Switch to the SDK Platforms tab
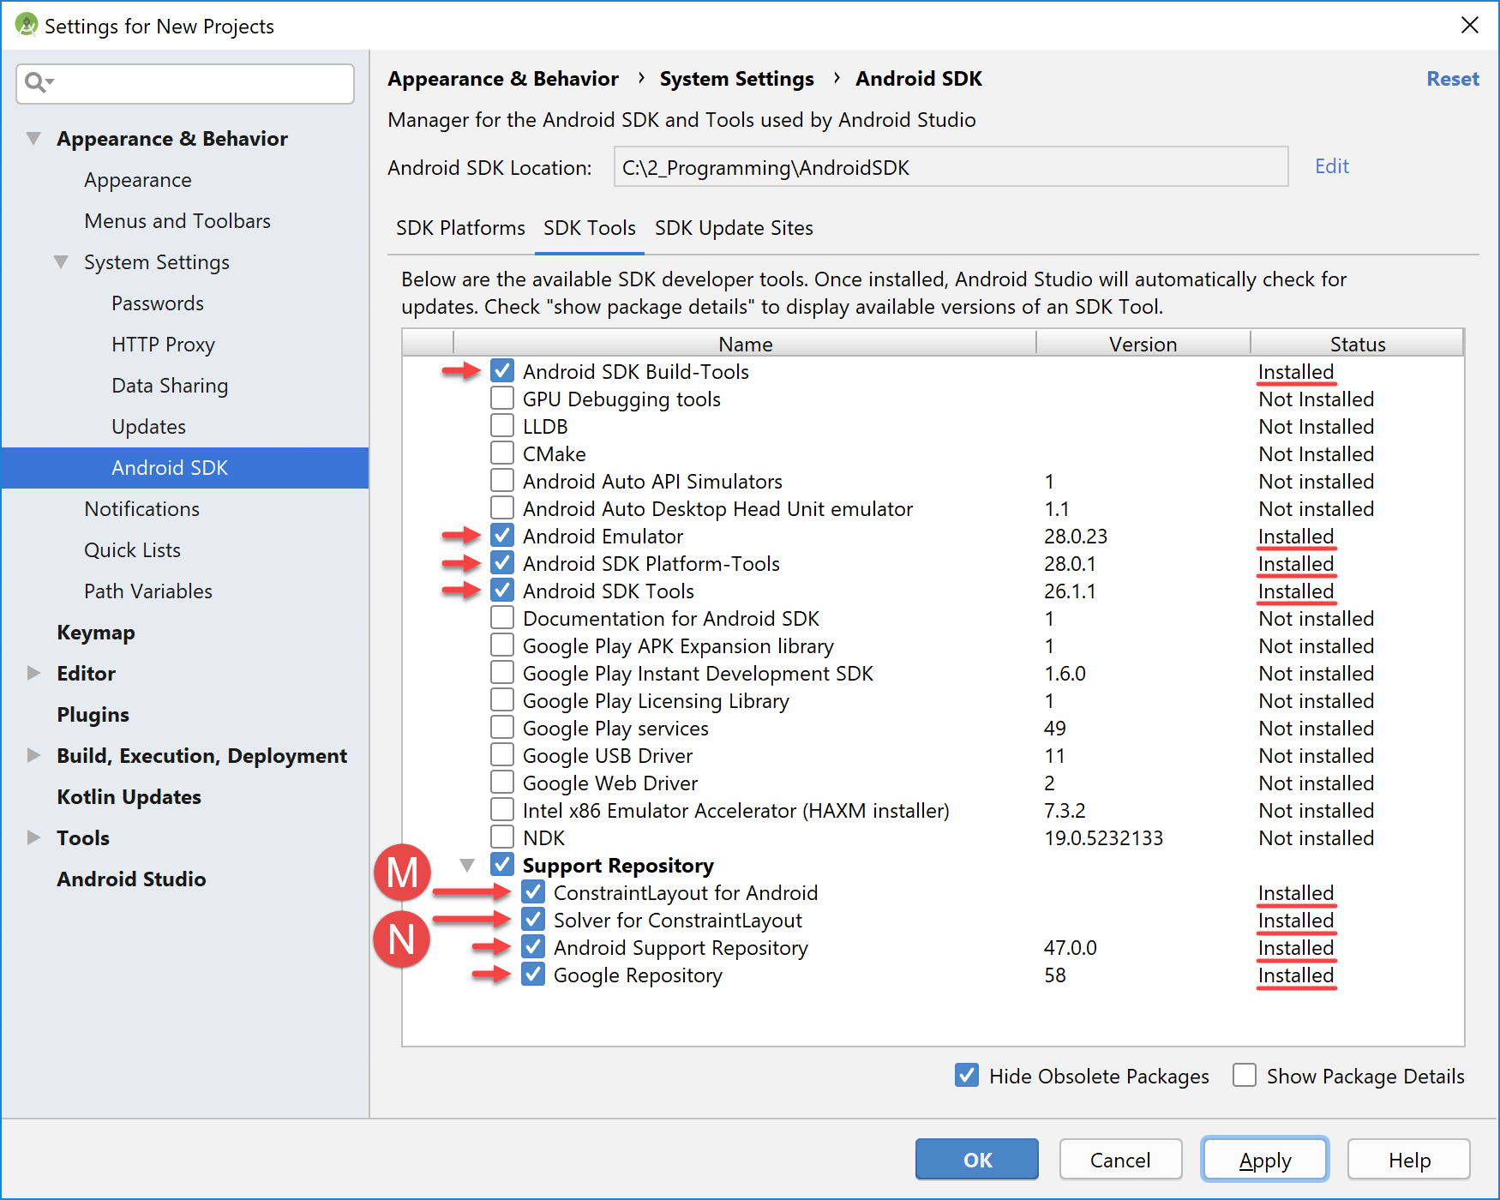Image resolution: width=1500 pixels, height=1200 pixels. (x=460, y=228)
